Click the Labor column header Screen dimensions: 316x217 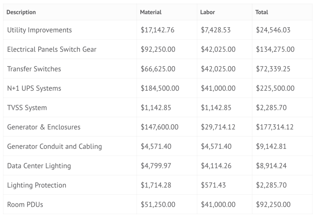coord(208,12)
